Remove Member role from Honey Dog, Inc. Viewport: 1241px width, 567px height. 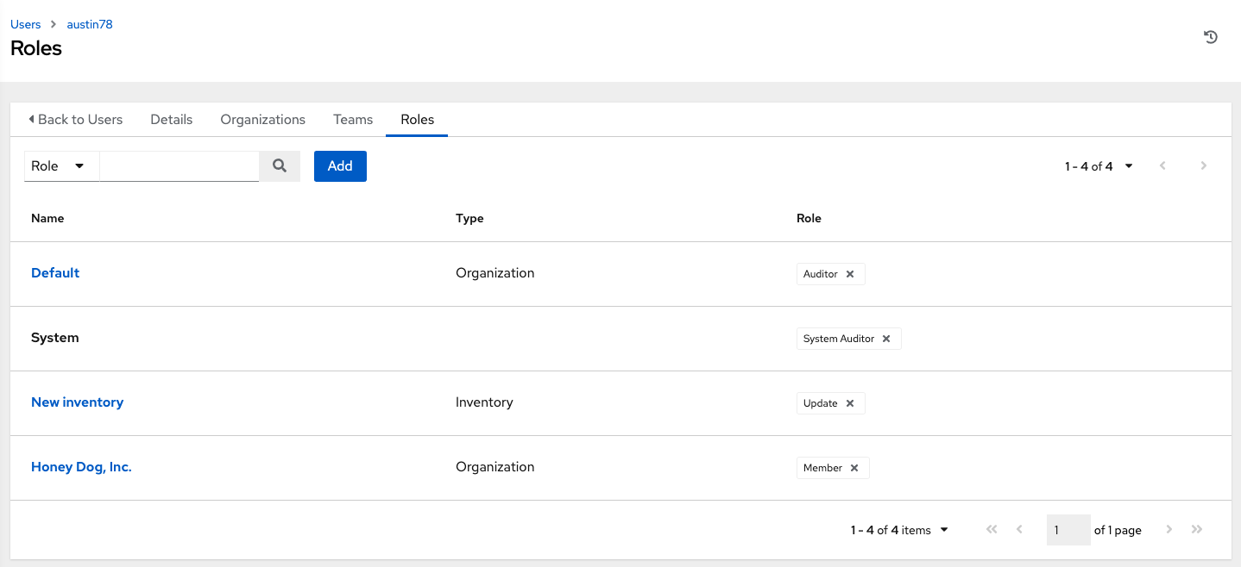pos(854,468)
